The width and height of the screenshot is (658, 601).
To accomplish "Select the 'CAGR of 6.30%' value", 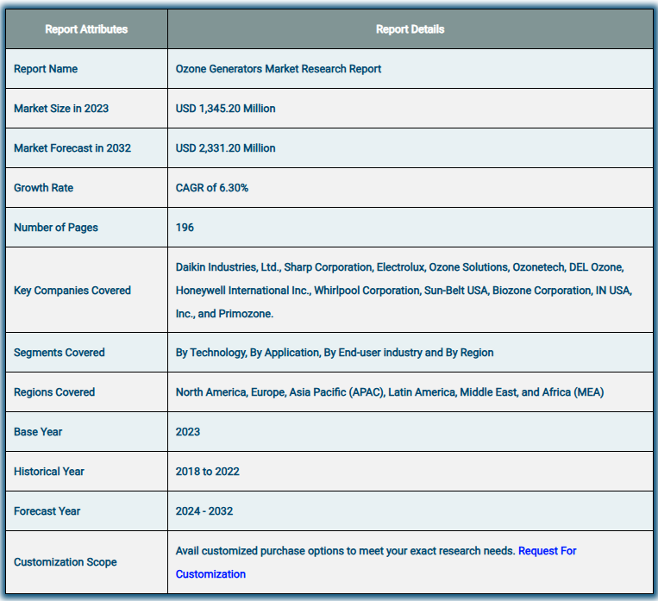I will click(212, 188).
